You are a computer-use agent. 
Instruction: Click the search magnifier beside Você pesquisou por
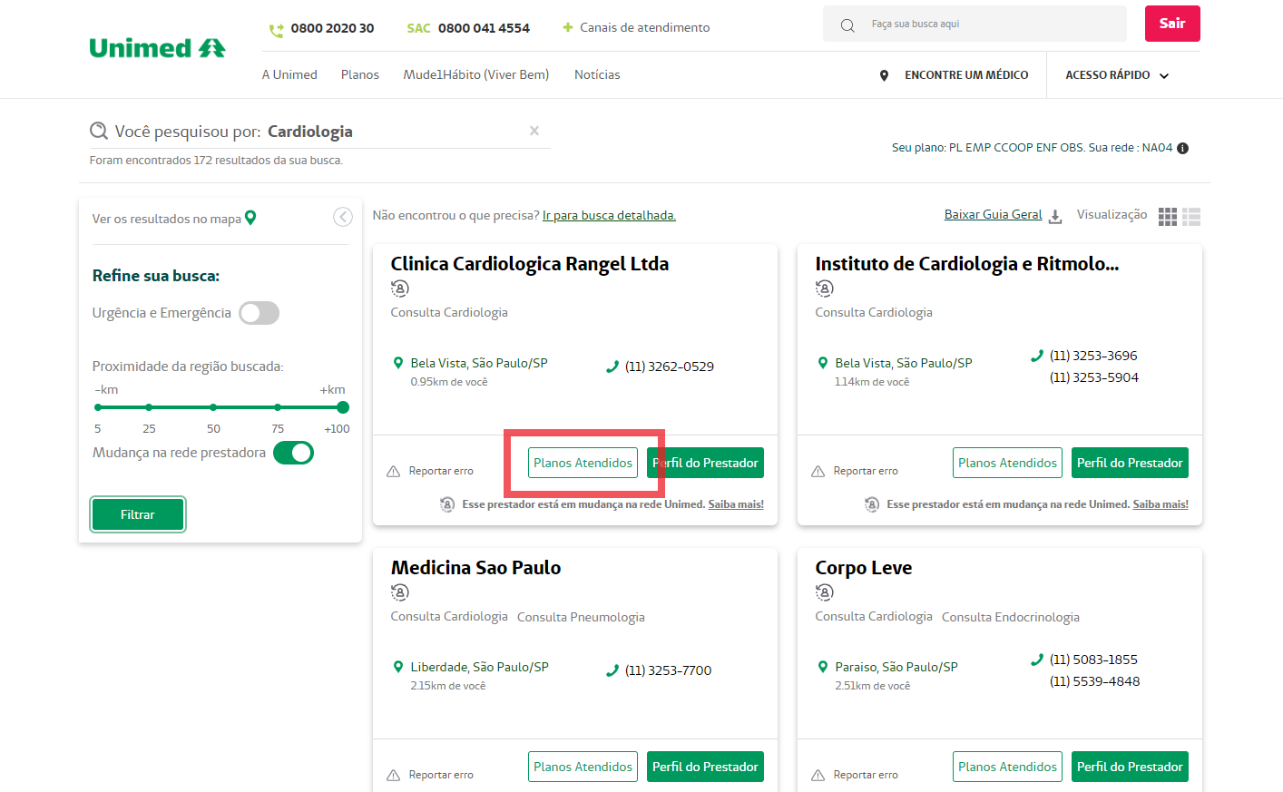coord(99,132)
